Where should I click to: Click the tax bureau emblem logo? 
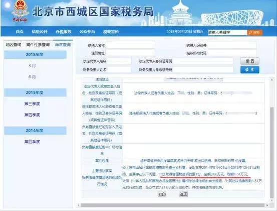tap(20, 11)
